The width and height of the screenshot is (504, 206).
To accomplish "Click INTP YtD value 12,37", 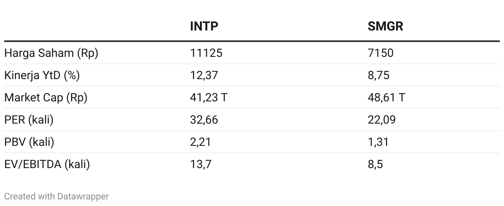I will click(204, 75).
